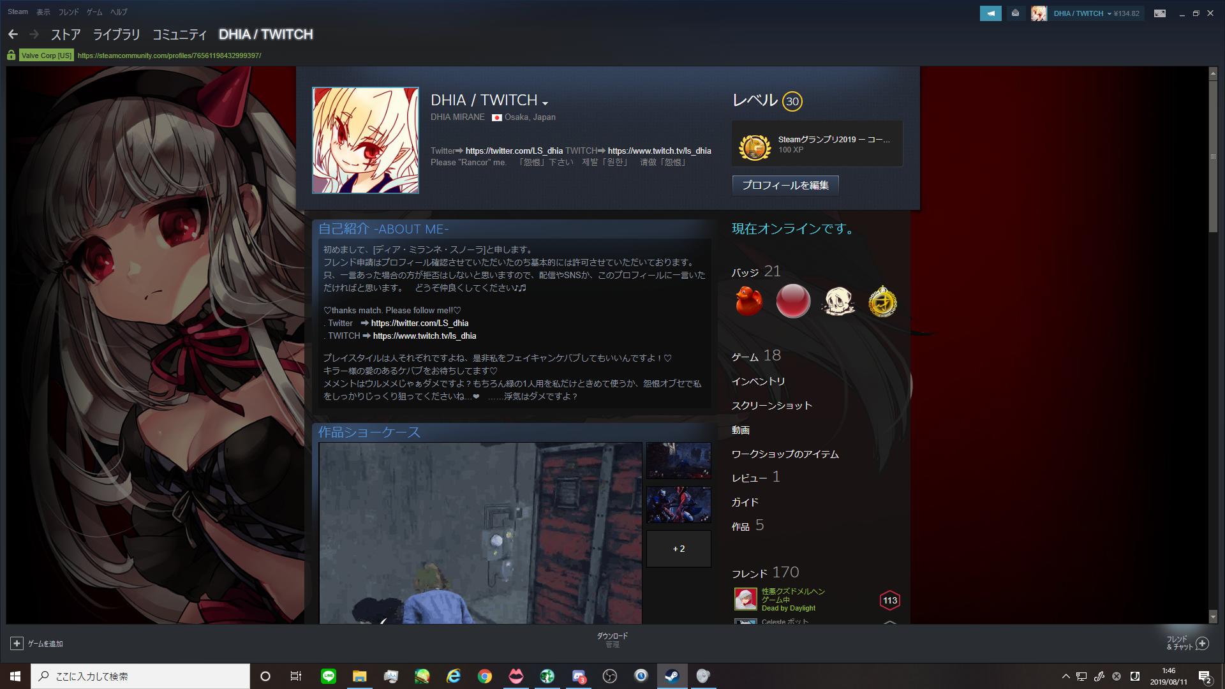Open the ガイド link
The image size is (1225, 689).
[x=745, y=503]
